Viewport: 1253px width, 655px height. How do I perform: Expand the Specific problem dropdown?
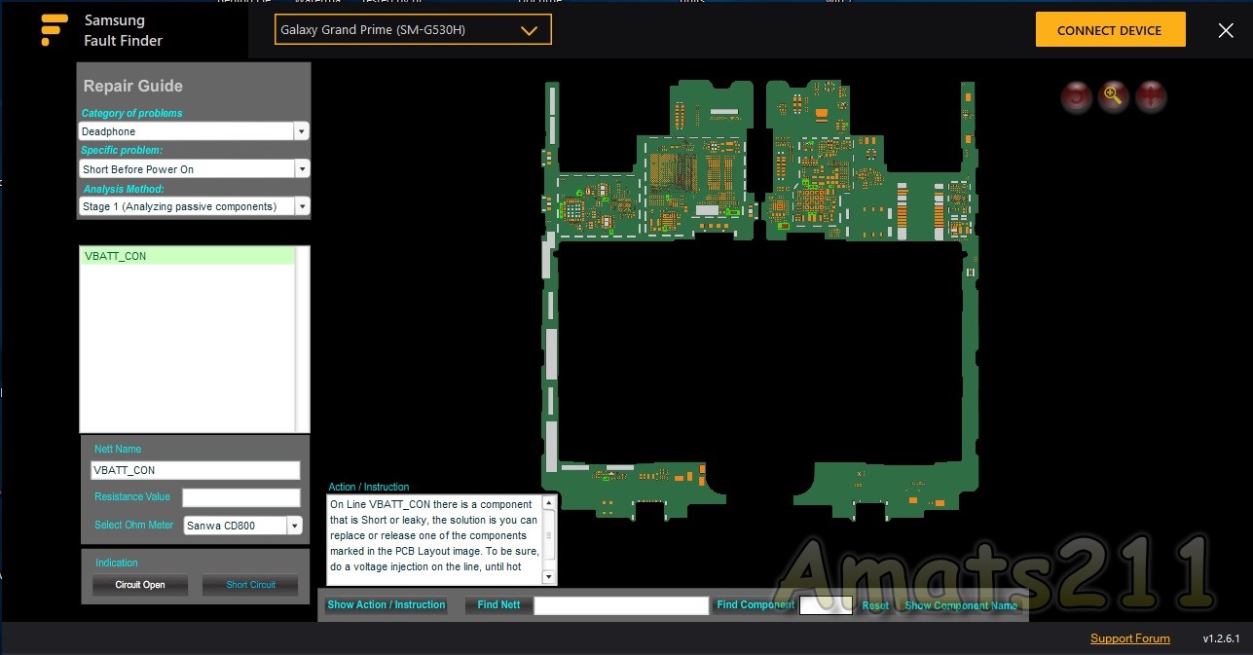(x=301, y=169)
